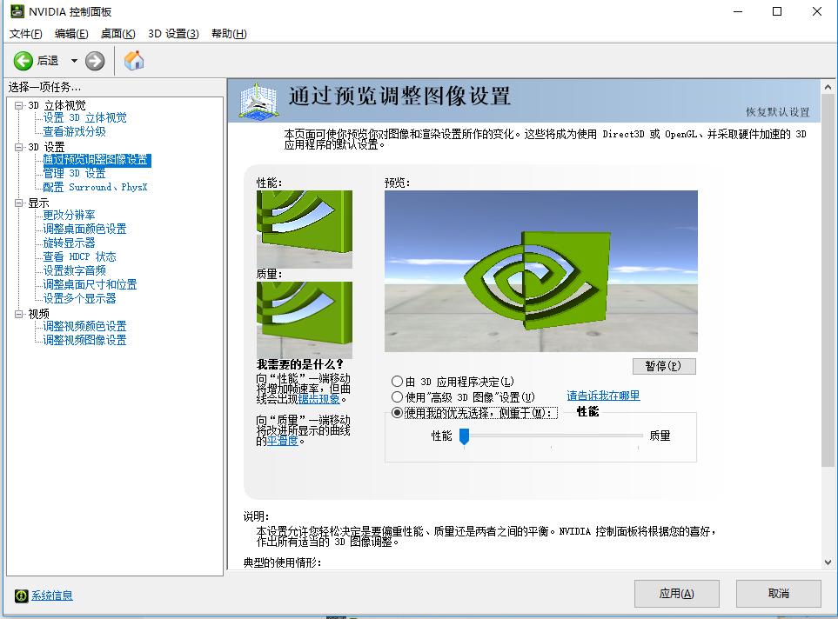Click the 应用 button
The height and width of the screenshot is (619, 838).
(676, 594)
